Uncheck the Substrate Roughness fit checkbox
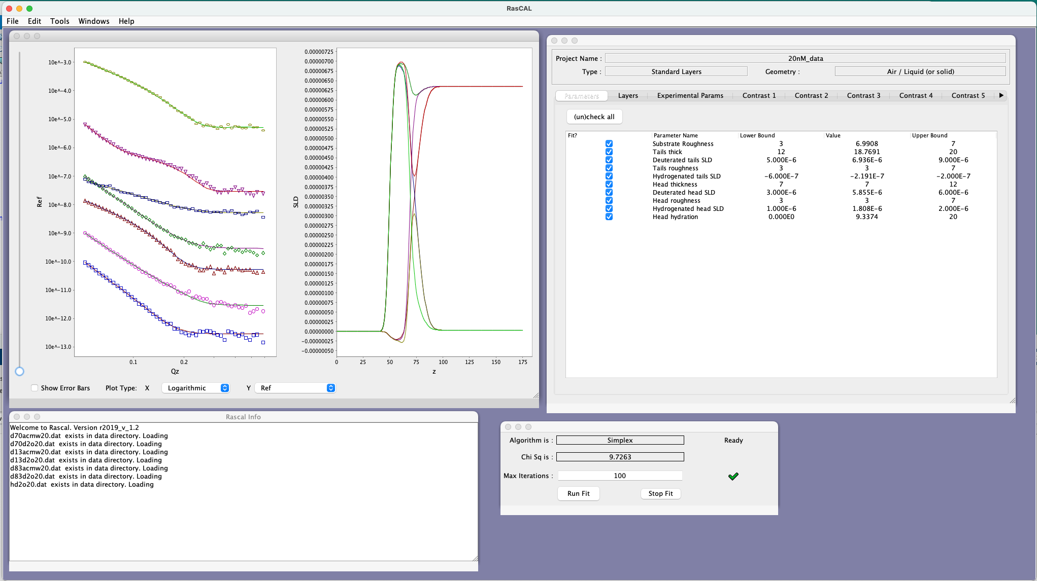1037x581 pixels. tap(609, 144)
